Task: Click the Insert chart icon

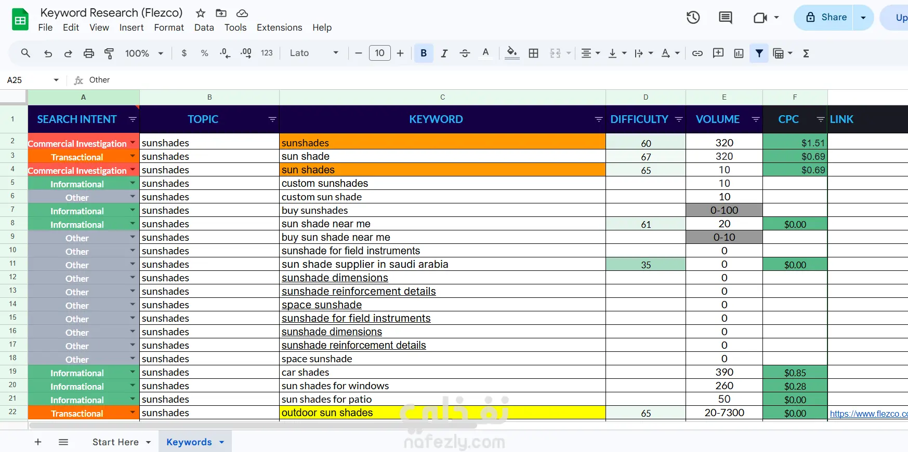Action: coord(739,53)
